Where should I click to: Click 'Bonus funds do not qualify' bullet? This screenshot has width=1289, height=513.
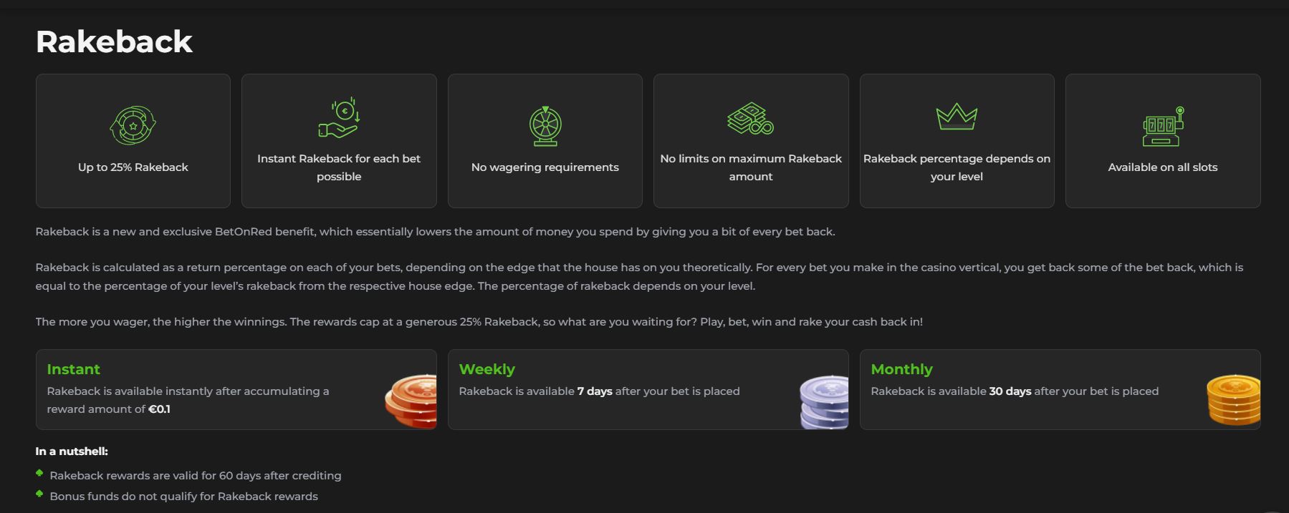183,497
